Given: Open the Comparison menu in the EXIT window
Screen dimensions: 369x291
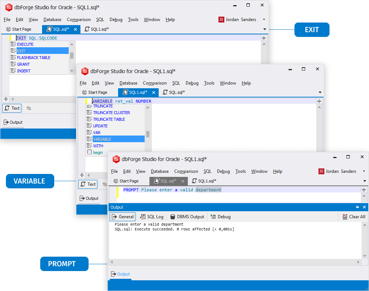Looking at the screenshot, I should pyautogui.click(x=79, y=20).
